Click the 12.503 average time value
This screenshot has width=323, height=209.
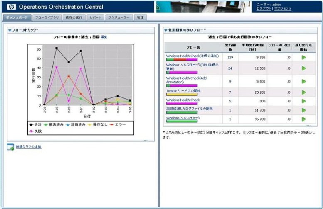coord(260,68)
